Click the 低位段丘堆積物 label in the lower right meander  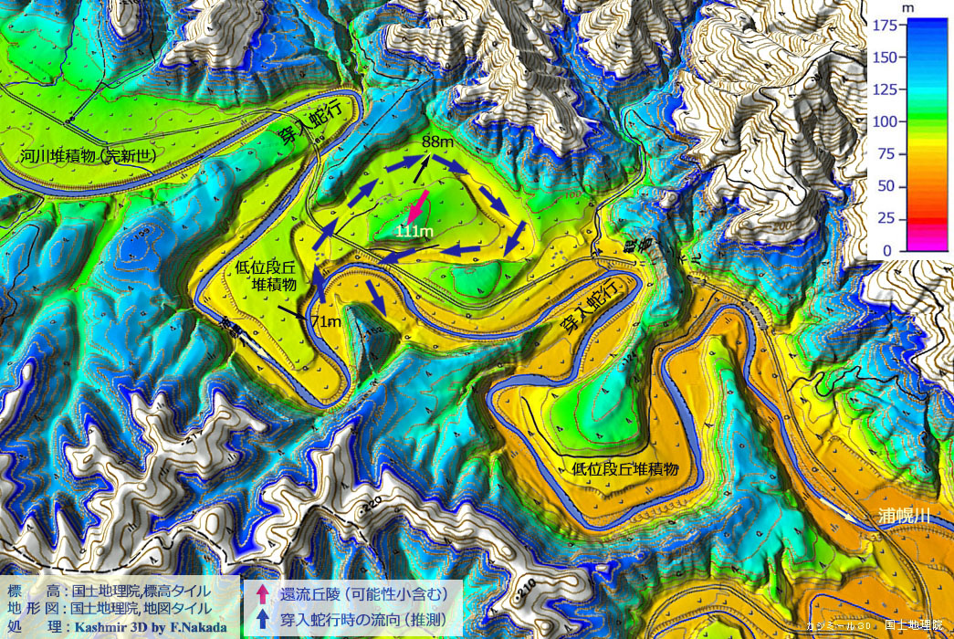625,469
